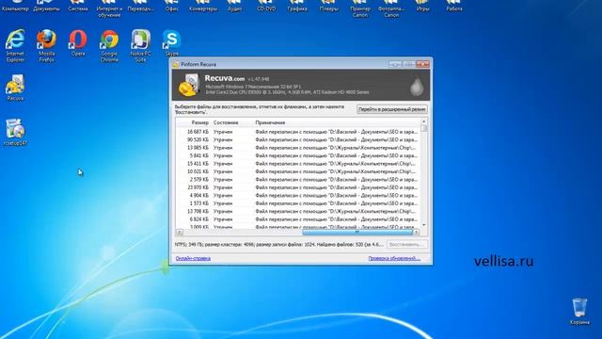Open the Офис desktop folder
602x339 pixels.
coord(171,6)
